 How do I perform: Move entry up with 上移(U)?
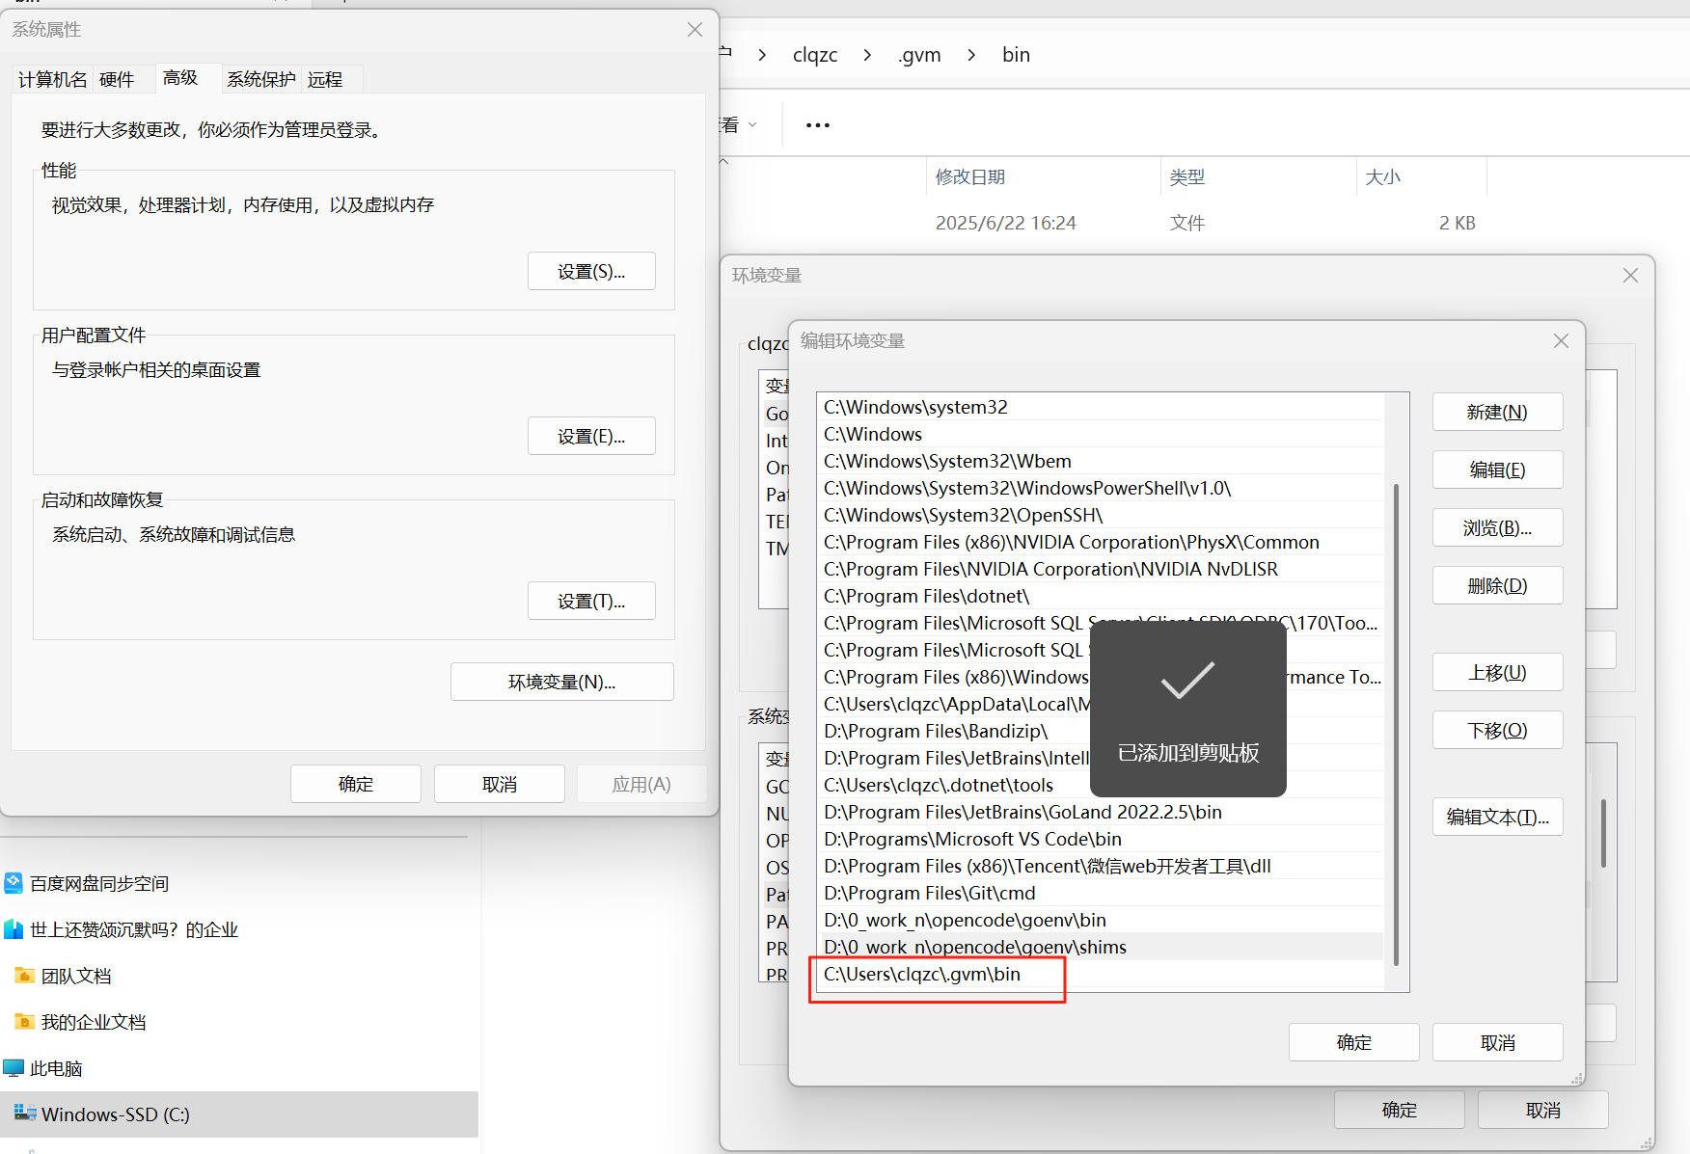pyautogui.click(x=1497, y=672)
